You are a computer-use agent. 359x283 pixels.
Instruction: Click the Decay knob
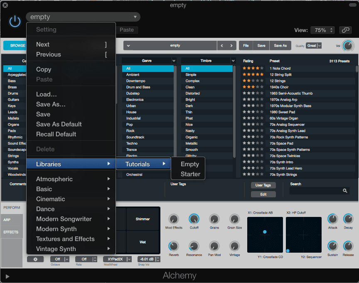(348, 219)
